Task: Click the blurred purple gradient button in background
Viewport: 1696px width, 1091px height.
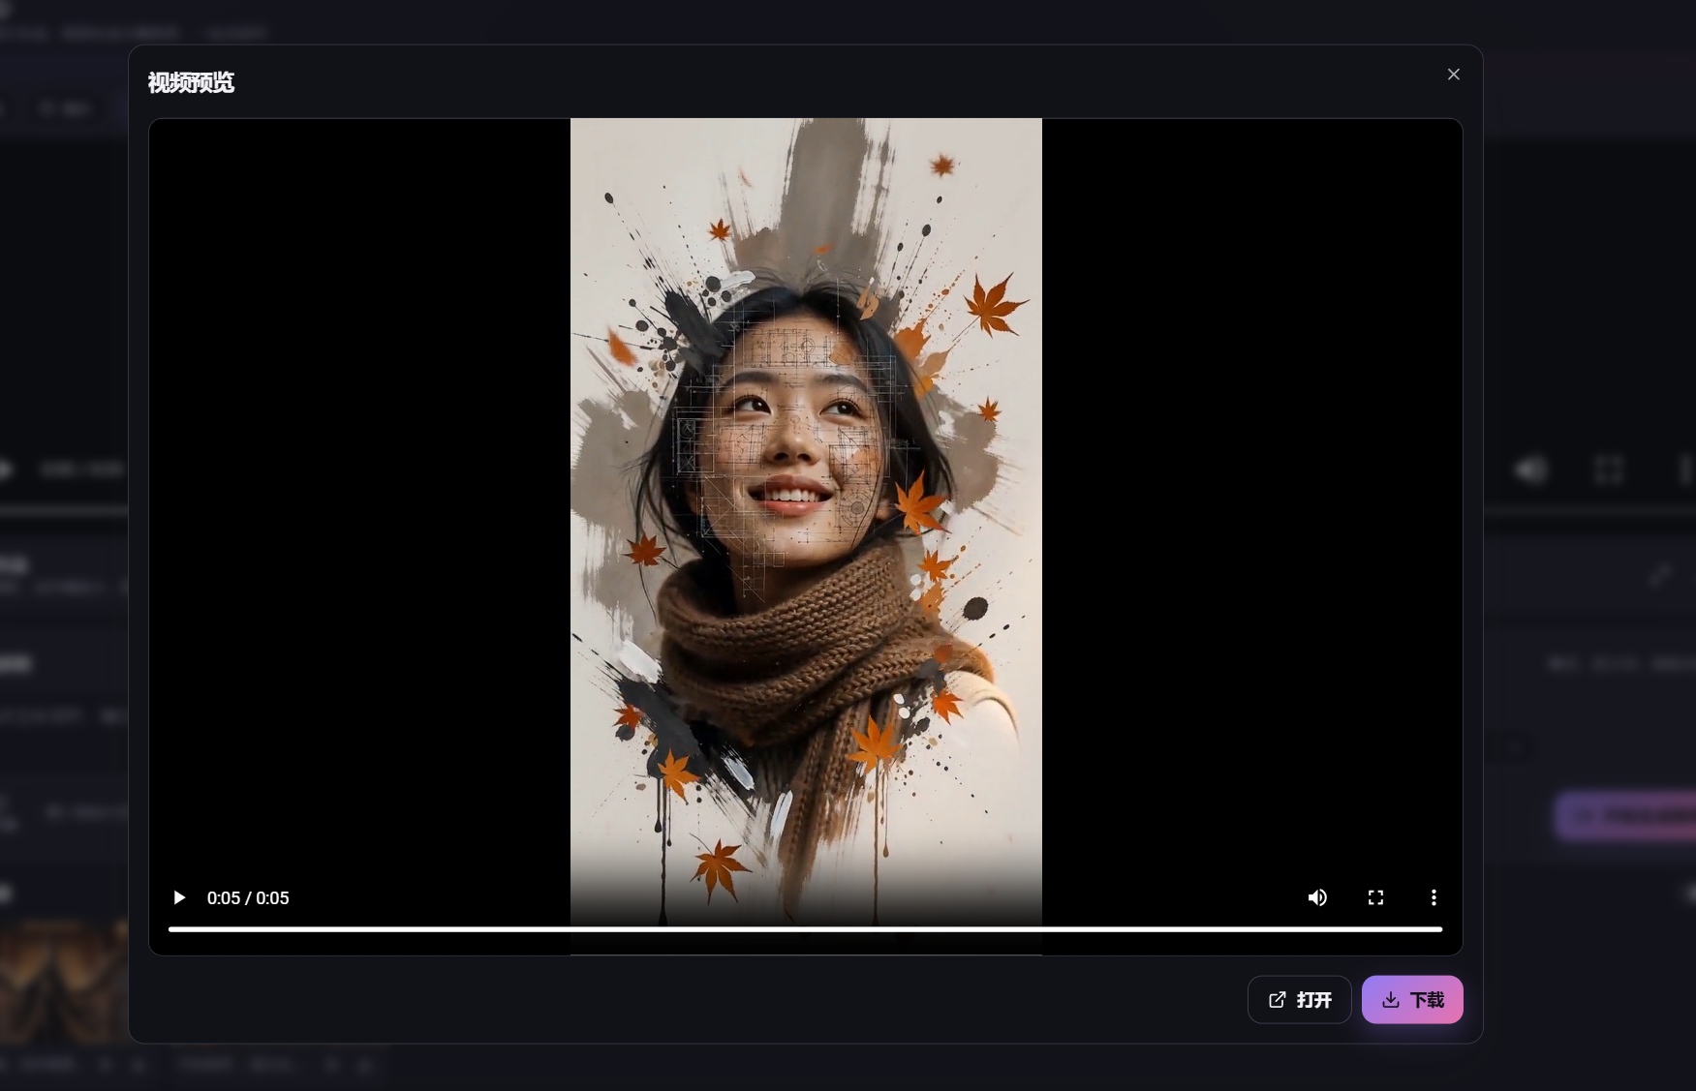Action: [1625, 816]
